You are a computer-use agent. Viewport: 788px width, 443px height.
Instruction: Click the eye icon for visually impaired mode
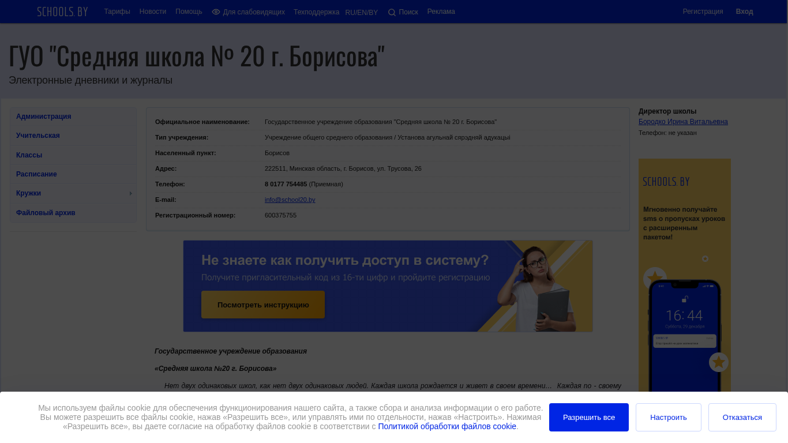click(216, 12)
